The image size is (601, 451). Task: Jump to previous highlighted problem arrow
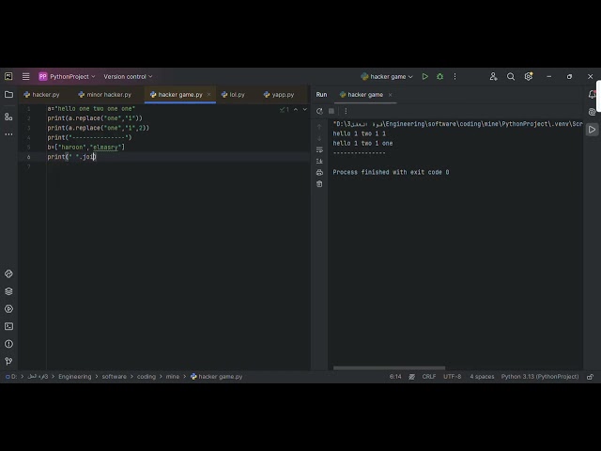coord(296,109)
